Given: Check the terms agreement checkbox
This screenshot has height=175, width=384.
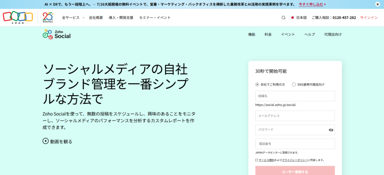Looking at the screenshot, I should (x=256, y=160).
